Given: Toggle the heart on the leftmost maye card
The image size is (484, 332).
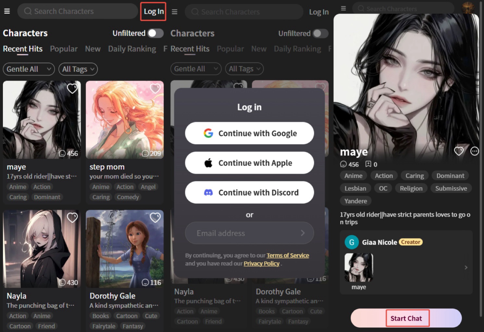Looking at the screenshot, I should tap(72, 88).
